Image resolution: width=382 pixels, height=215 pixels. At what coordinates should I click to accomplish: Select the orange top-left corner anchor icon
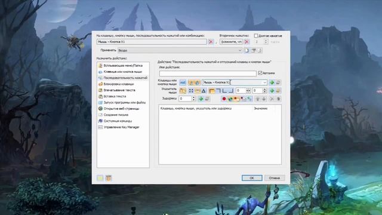tap(212, 91)
